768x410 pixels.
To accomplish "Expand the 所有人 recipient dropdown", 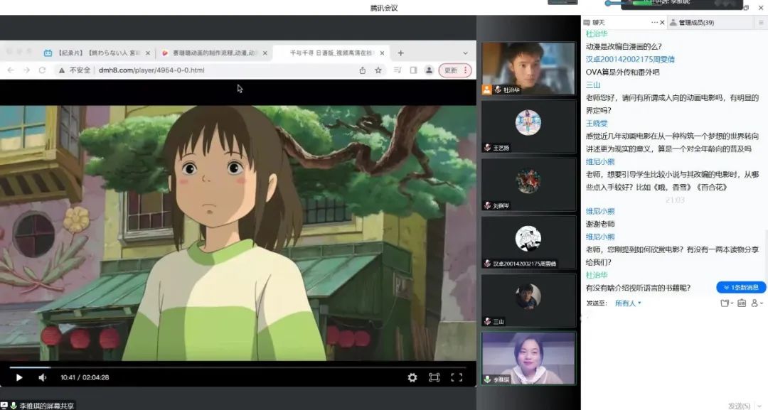I will [628, 303].
